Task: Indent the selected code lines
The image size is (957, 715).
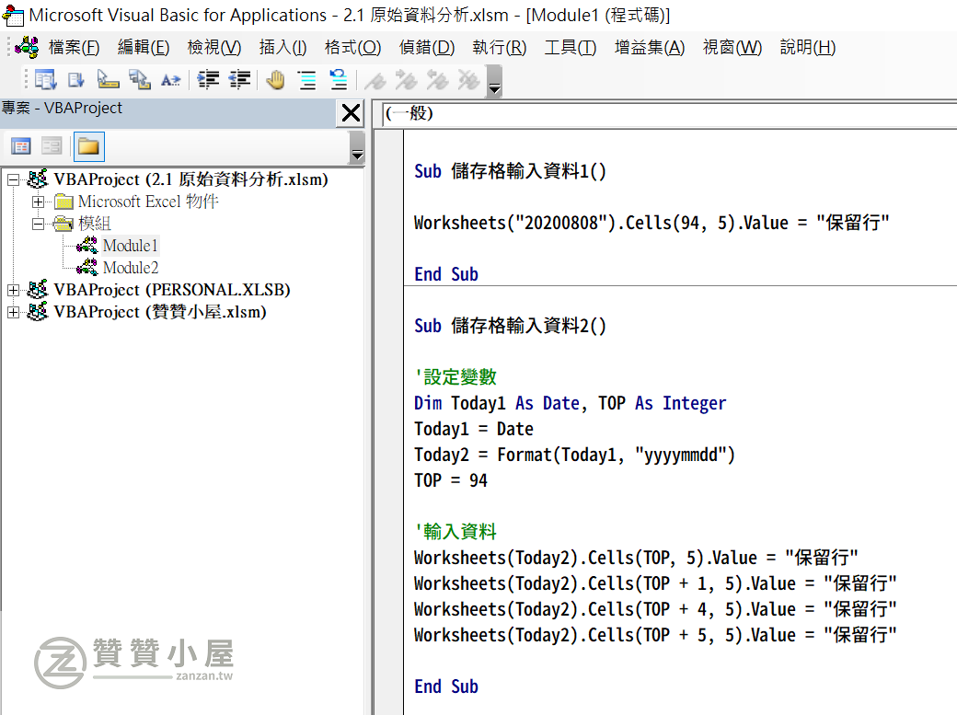Action: (208, 80)
